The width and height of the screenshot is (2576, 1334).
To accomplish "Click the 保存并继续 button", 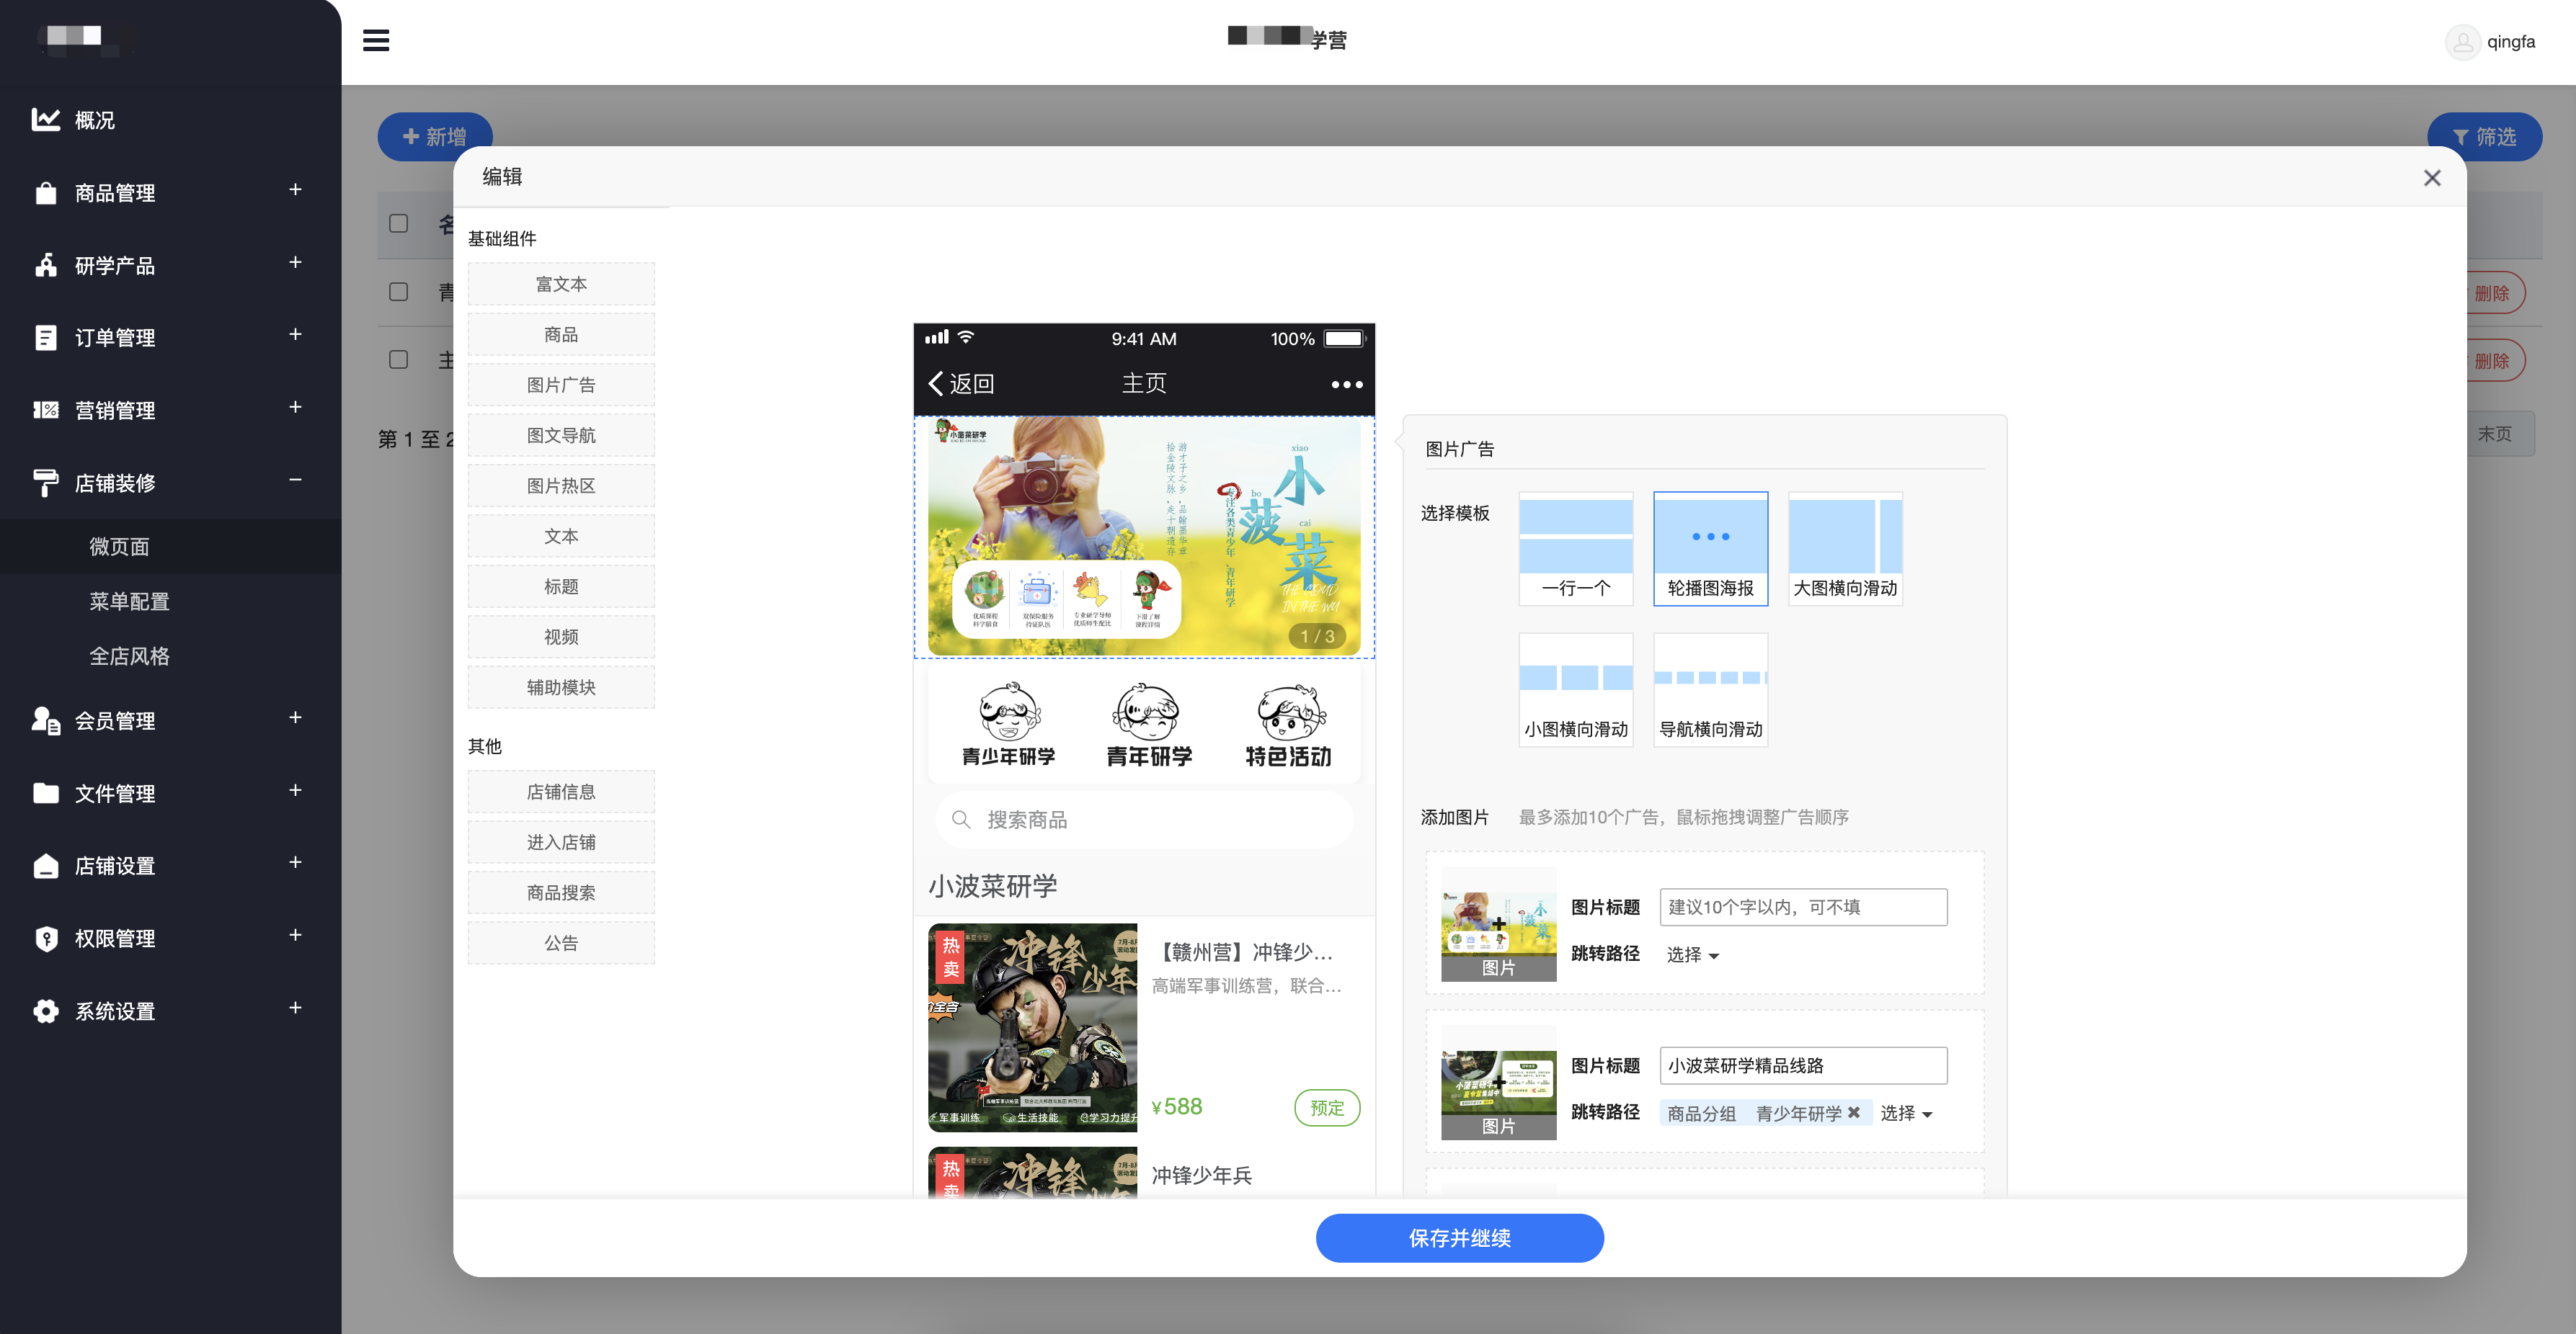I will coord(1460,1238).
